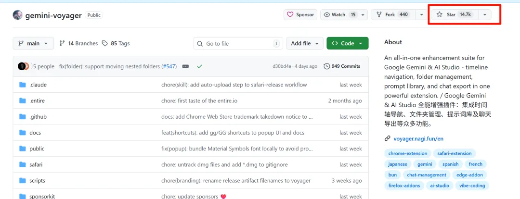Image resolution: width=520 pixels, height=199 pixels.
Task: Open the scripts folder name
Action: pyautogui.click(x=37, y=180)
